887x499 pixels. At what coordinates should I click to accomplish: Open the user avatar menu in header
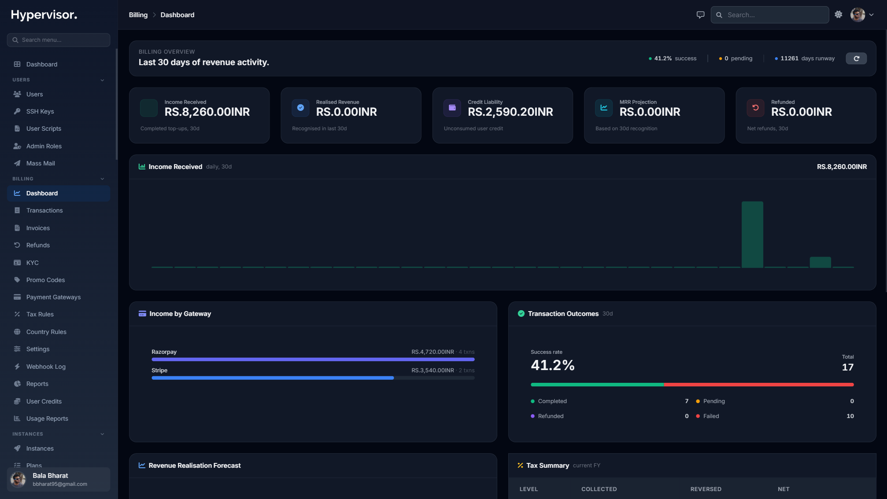tap(862, 15)
